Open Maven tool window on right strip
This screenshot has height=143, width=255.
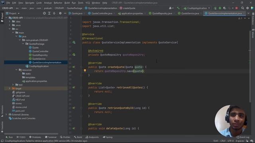pyautogui.click(x=253, y=33)
